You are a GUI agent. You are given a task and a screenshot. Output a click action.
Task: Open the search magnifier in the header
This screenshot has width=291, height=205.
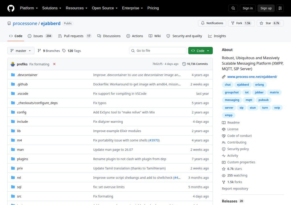point(233,8)
